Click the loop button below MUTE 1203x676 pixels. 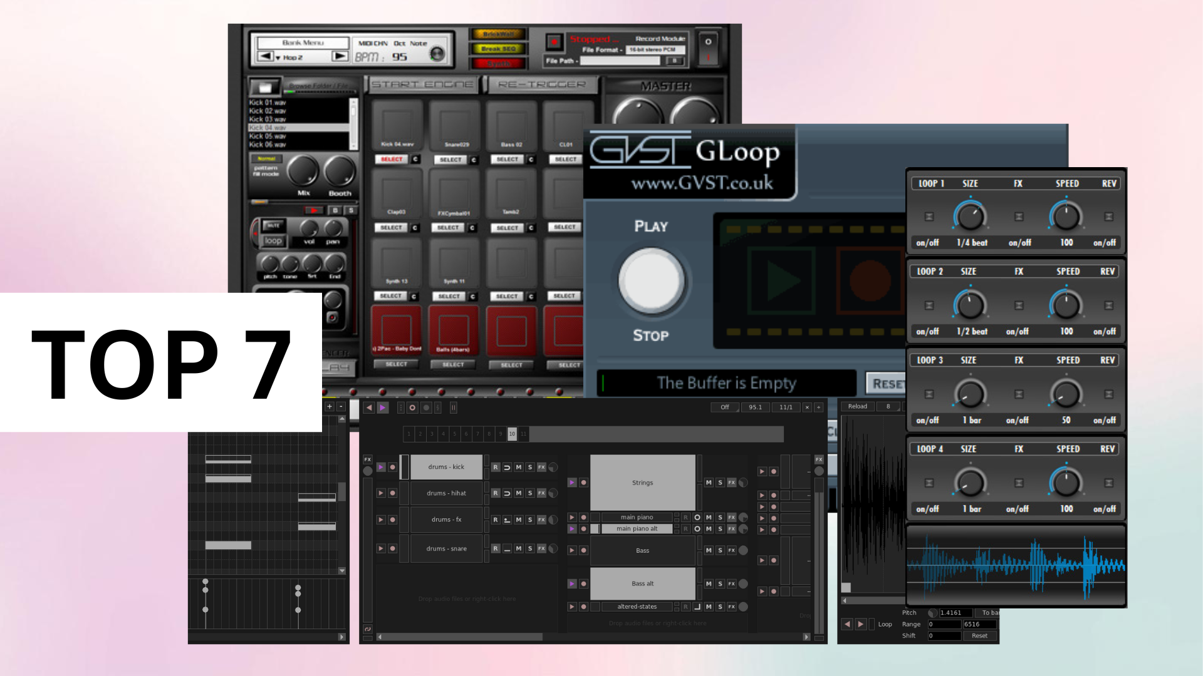coord(273,241)
